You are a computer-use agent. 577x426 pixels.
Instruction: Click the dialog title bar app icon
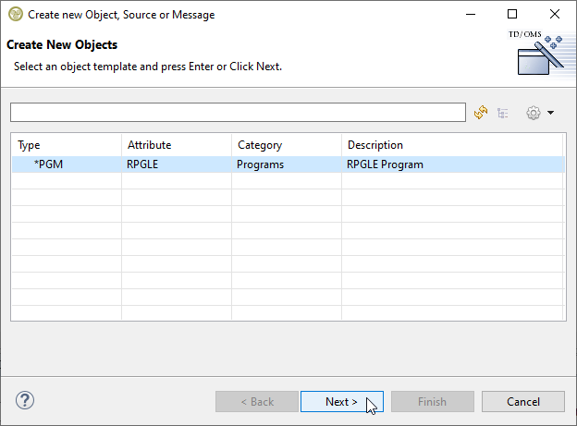click(x=15, y=15)
